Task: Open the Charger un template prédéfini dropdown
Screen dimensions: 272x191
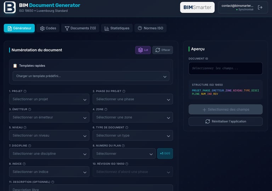Action: 91,76
